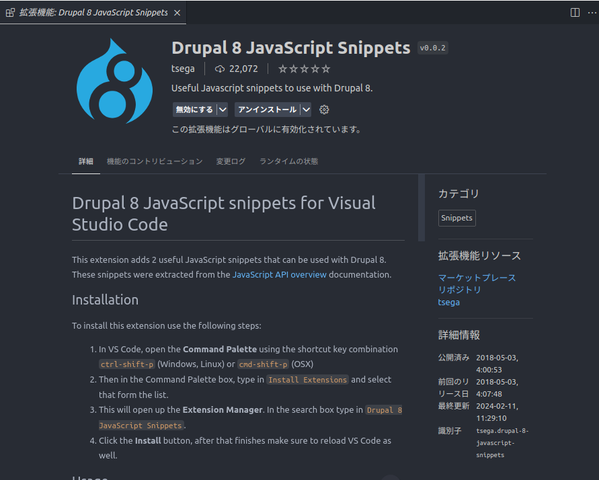Viewport: 599px width, 480px height.
Task: Open the リポジトリ link
Action: (x=460, y=290)
